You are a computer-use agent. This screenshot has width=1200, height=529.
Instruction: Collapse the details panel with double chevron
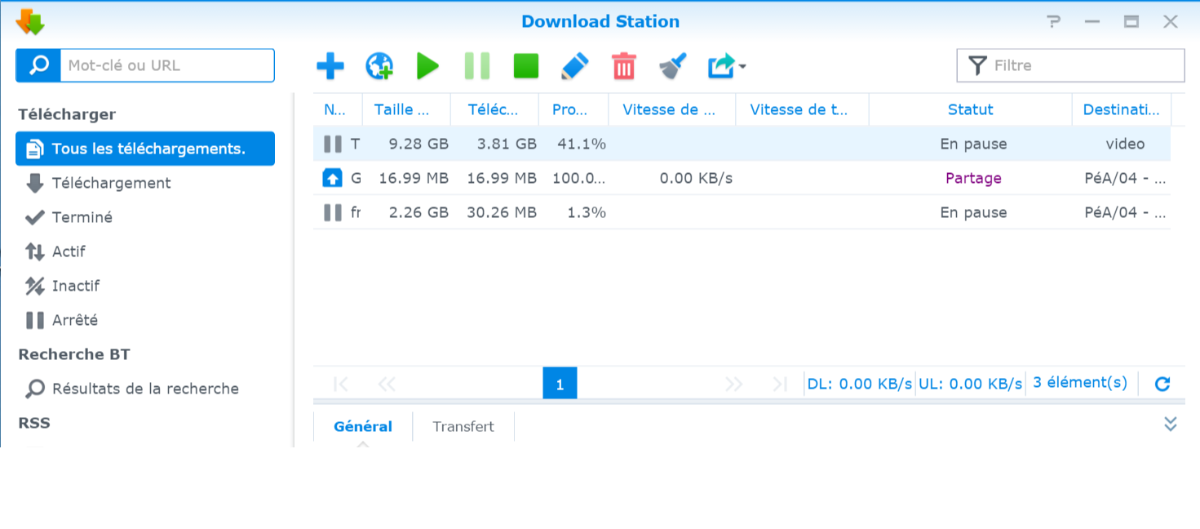click(x=1171, y=424)
